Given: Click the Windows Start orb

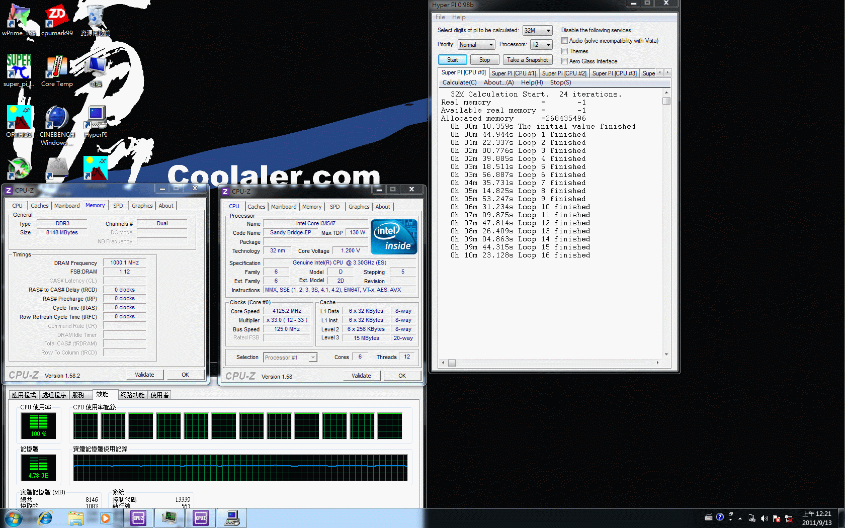Looking at the screenshot, I should point(13,518).
